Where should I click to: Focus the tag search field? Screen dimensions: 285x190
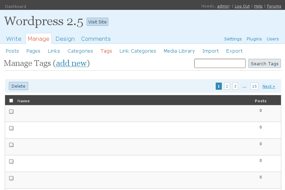(x=220, y=63)
